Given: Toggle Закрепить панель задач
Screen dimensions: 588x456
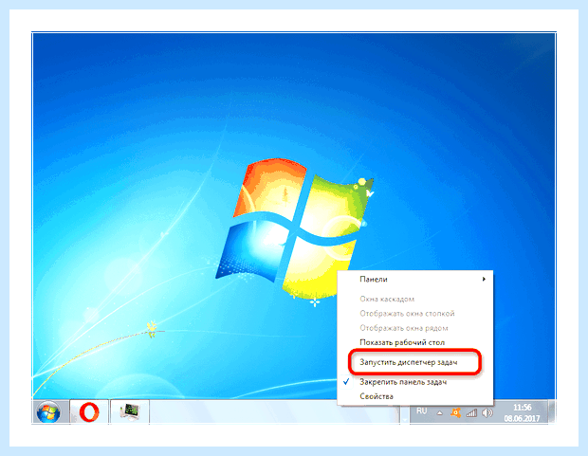Looking at the screenshot, I should point(415,382).
